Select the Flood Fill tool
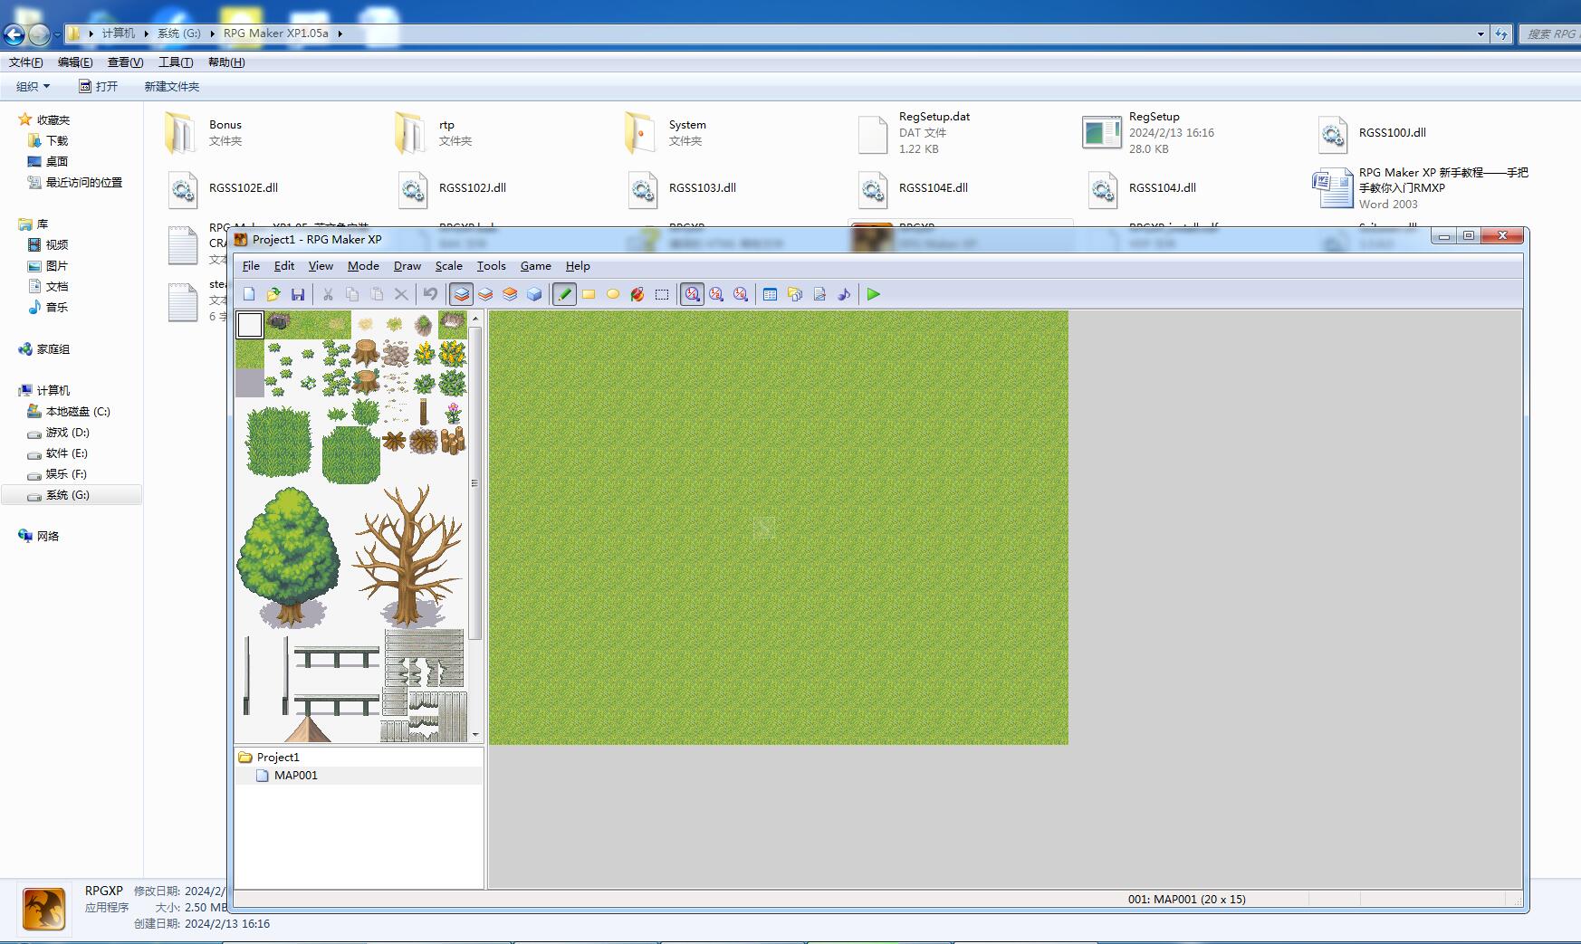 click(x=637, y=294)
